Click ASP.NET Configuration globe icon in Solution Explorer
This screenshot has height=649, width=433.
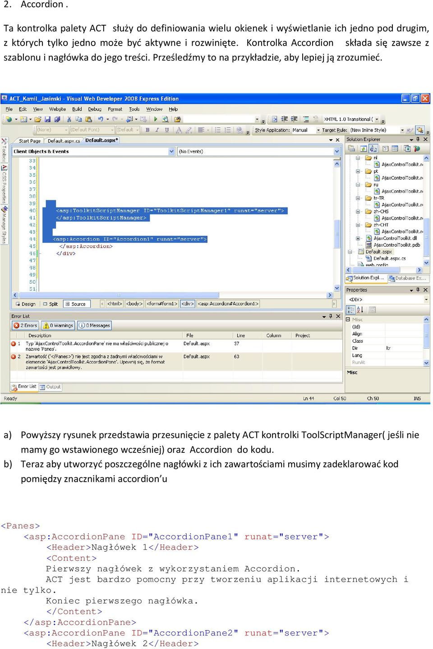[x=417, y=148]
